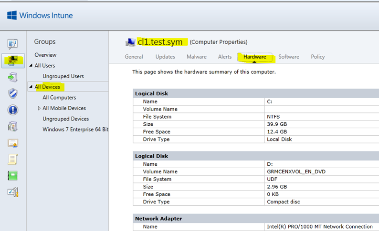Switch to the General tab

pyautogui.click(x=134, y=57)
